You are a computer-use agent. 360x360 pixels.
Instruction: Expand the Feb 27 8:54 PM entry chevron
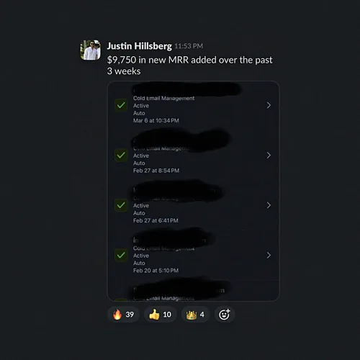[269, 156]
